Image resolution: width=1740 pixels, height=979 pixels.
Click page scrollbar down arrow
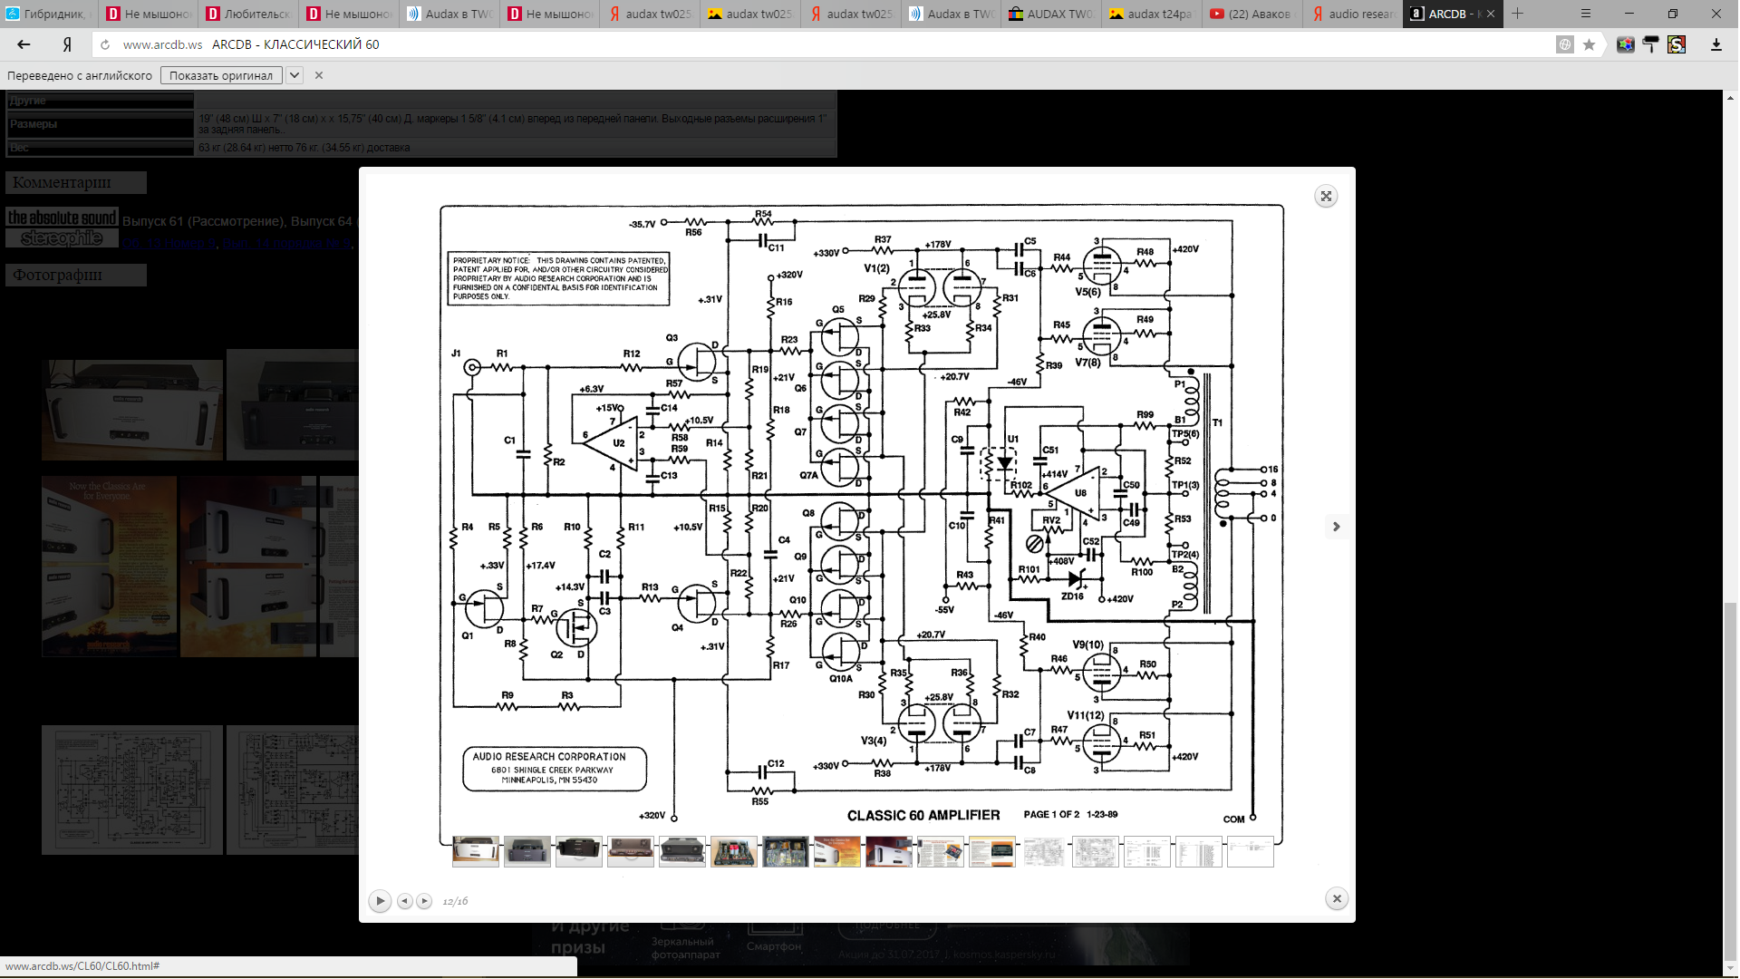pos(1730,971)
